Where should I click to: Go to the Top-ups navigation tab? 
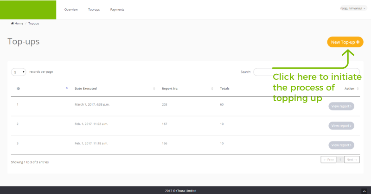94,10
